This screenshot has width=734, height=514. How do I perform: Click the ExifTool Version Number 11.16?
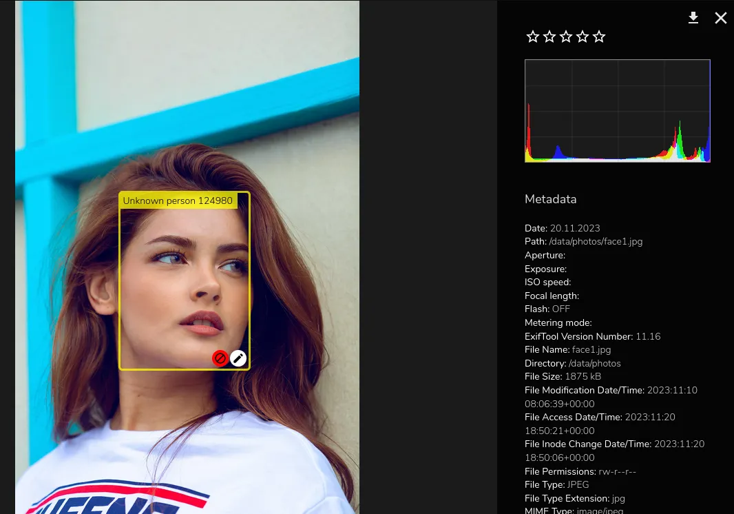(648, 336)
